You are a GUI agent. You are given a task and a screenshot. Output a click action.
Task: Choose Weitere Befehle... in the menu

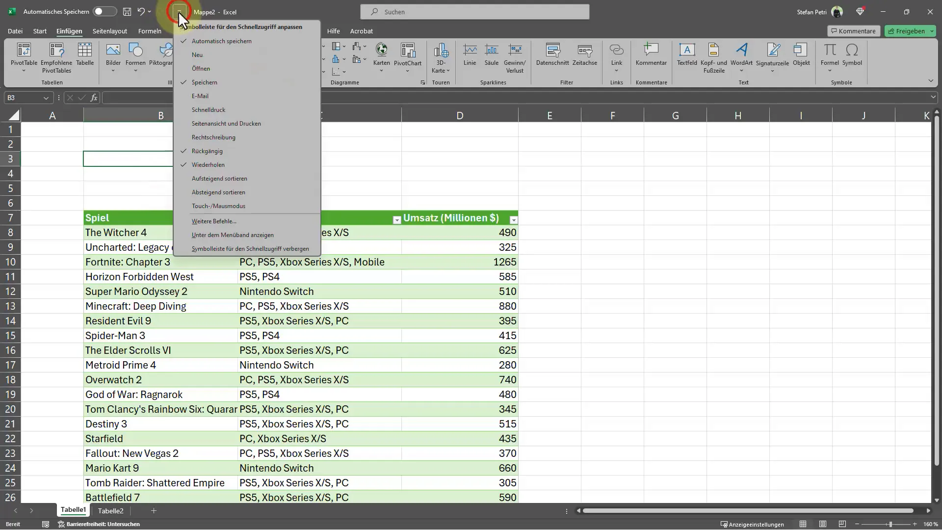coord(247,221)
